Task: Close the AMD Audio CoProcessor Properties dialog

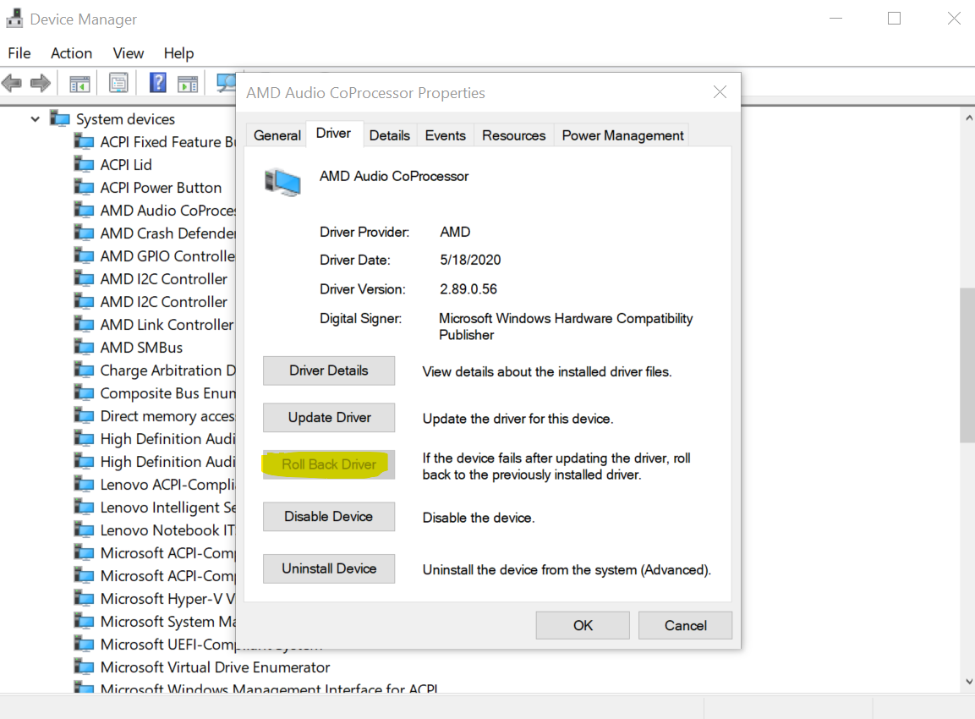Action: [720, 92]
